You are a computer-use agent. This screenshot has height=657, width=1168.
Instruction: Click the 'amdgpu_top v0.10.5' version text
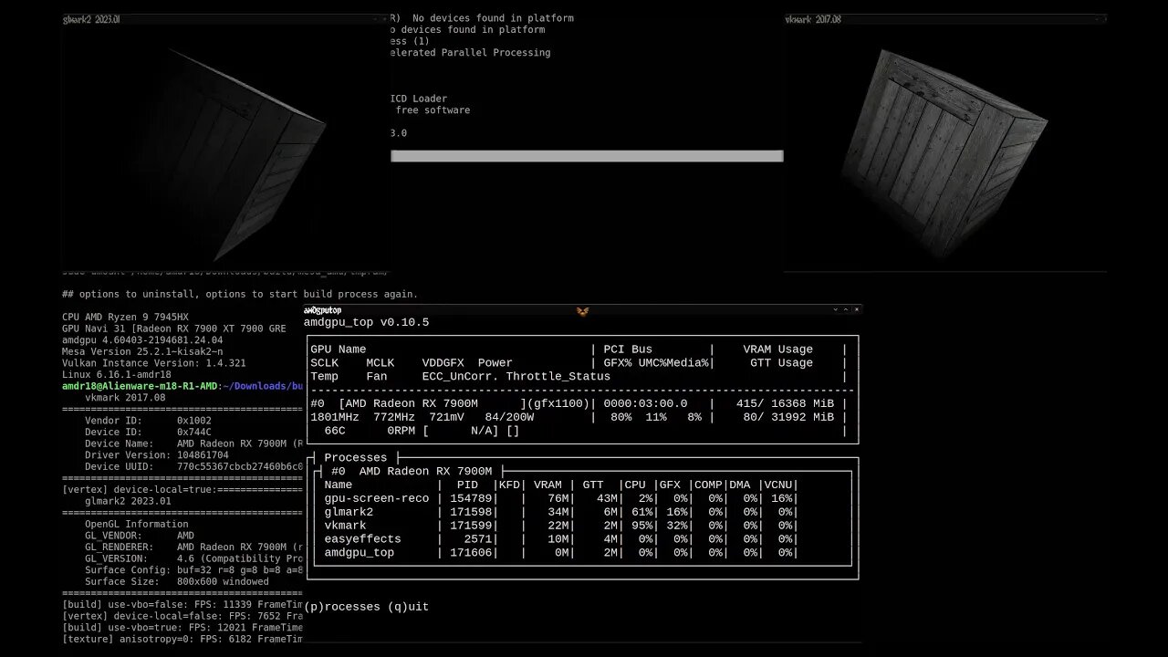366,323
